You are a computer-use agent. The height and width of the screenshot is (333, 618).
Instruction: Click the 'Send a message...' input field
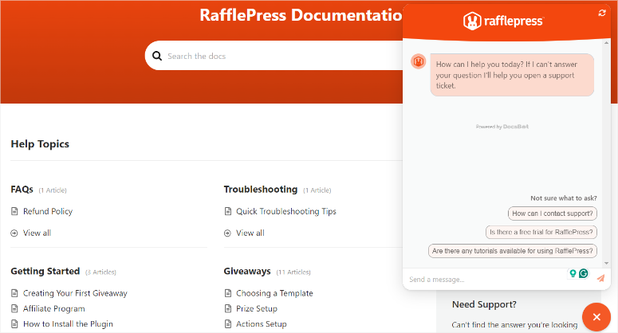tap(486, 279)
